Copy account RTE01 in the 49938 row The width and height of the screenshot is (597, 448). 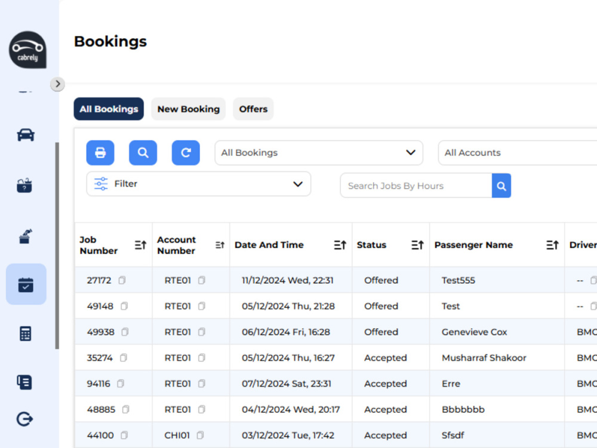pyautogui.click(x=202, y=332)
